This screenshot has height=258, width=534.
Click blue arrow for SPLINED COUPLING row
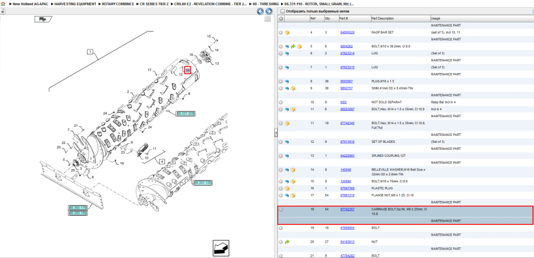click(287, 156)
